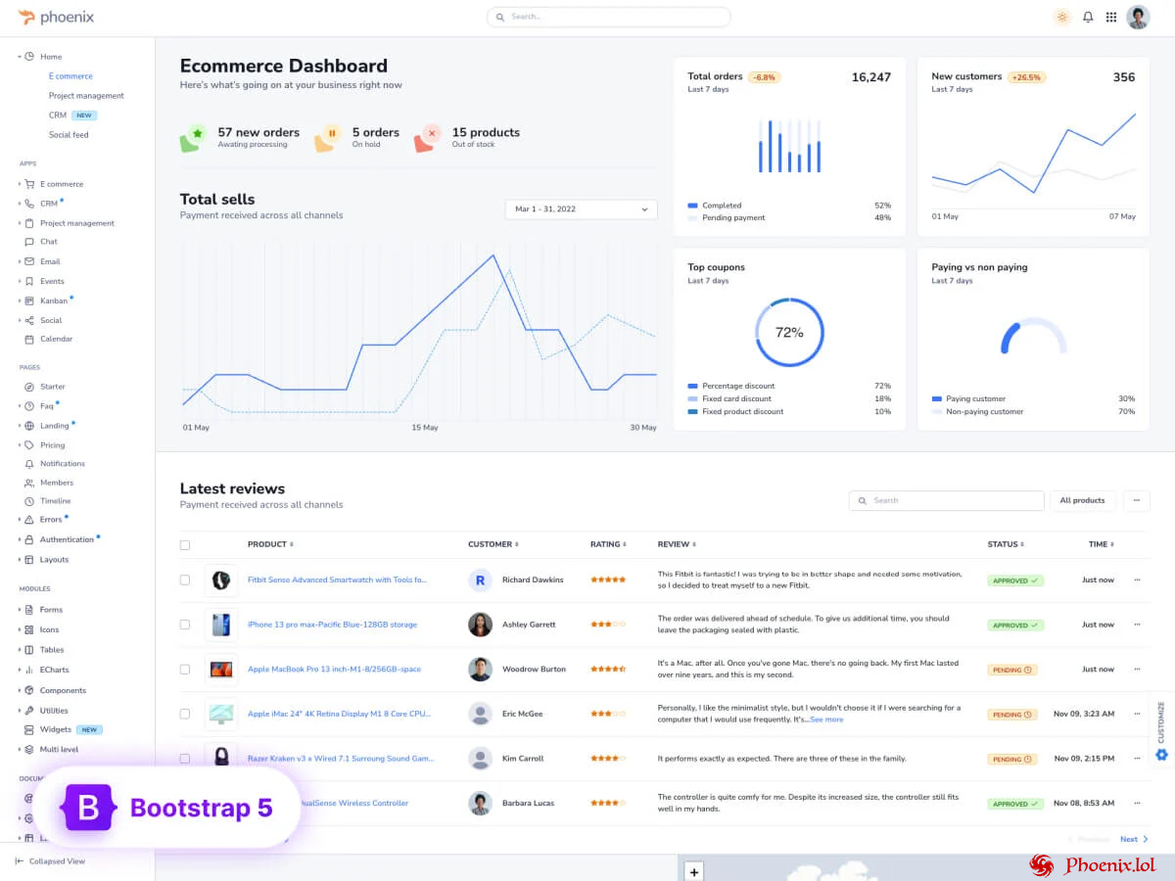The height and width of the screenshot is (881, 1175).
Task: Open Calendar from the sidebar
Action: point(56,339)
